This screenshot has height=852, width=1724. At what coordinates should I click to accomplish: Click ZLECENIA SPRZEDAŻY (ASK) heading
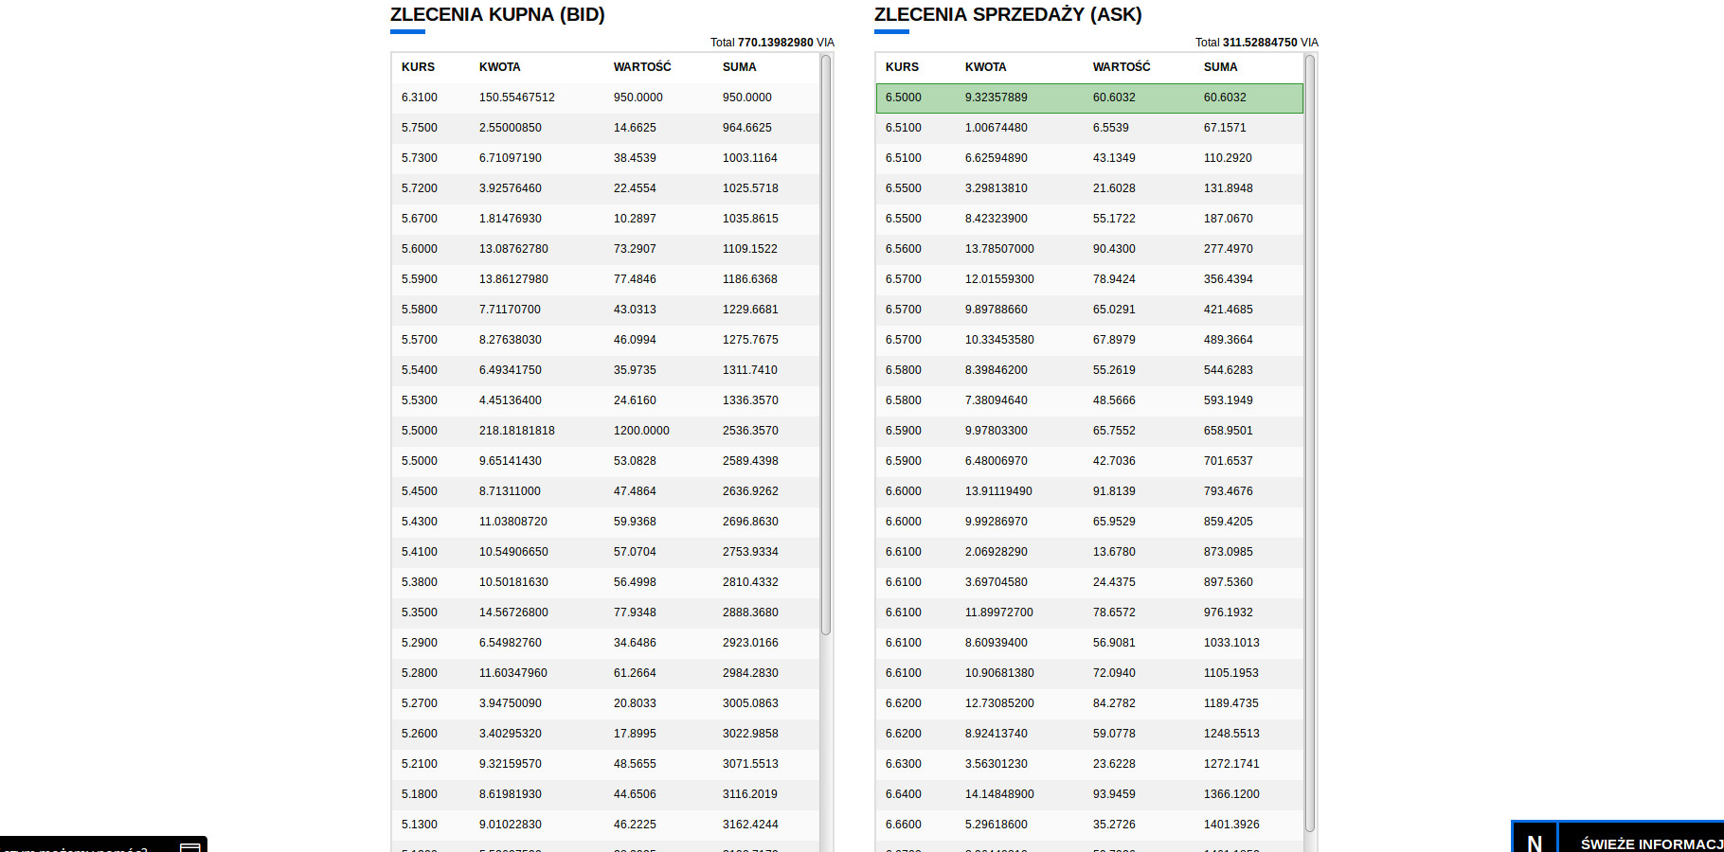pos(1008,14)
